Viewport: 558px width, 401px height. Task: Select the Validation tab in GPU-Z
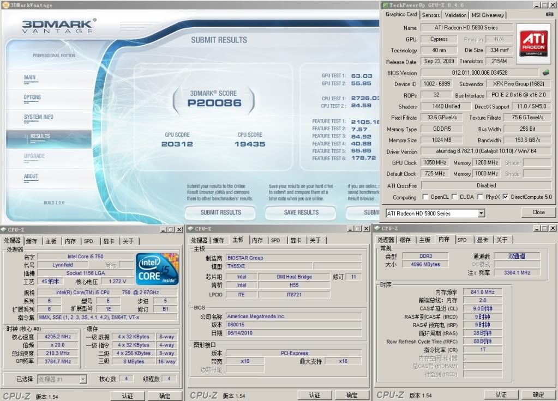(455, 15)
